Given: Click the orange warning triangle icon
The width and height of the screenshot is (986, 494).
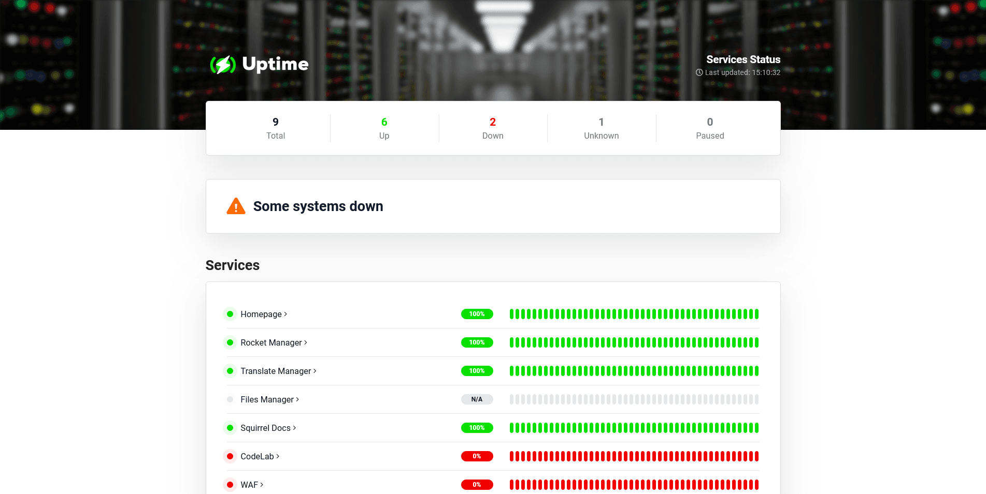Looking at the screenshot, I should click(x=236, y=206).
